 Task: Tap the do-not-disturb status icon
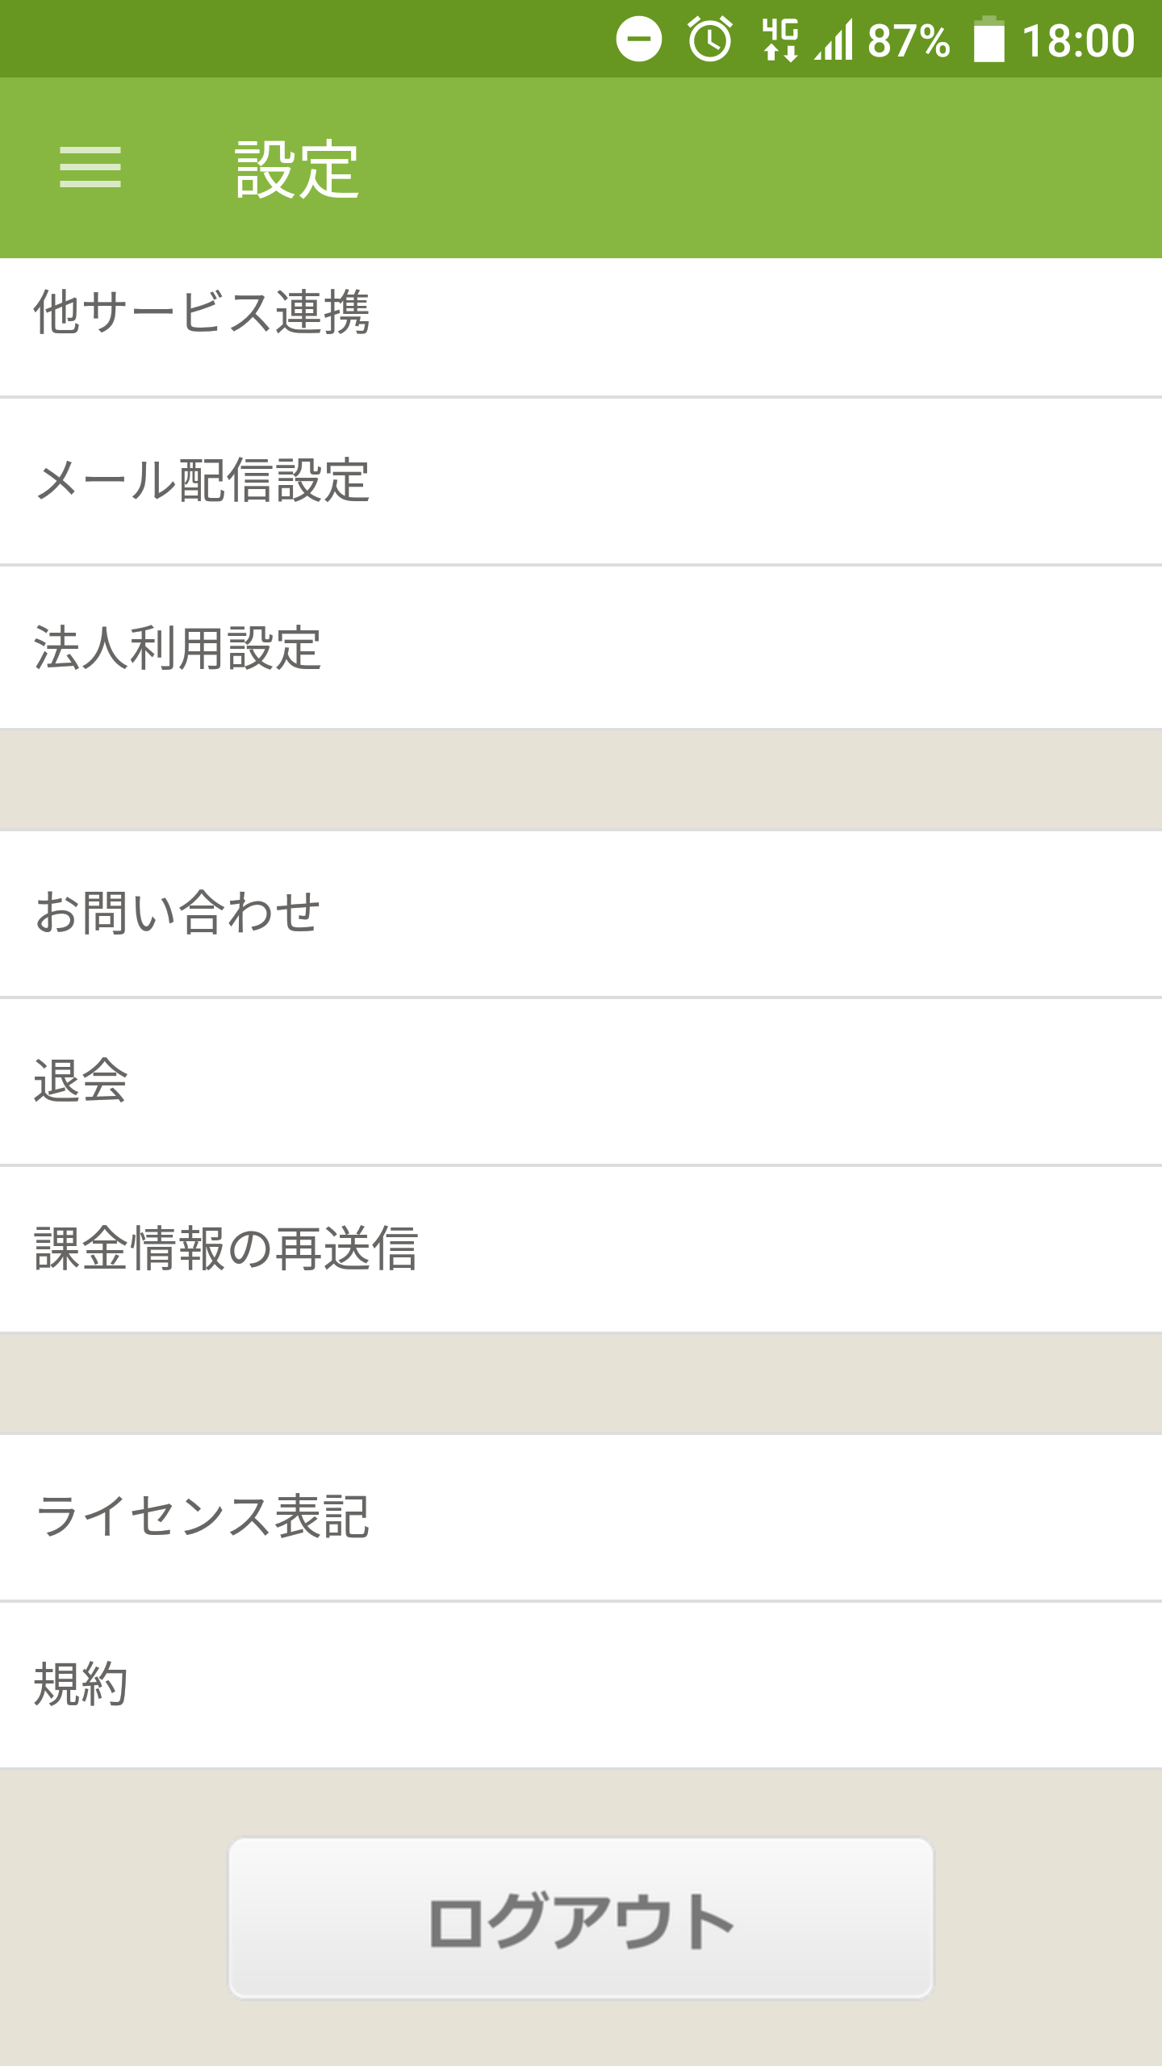[639, 40]
